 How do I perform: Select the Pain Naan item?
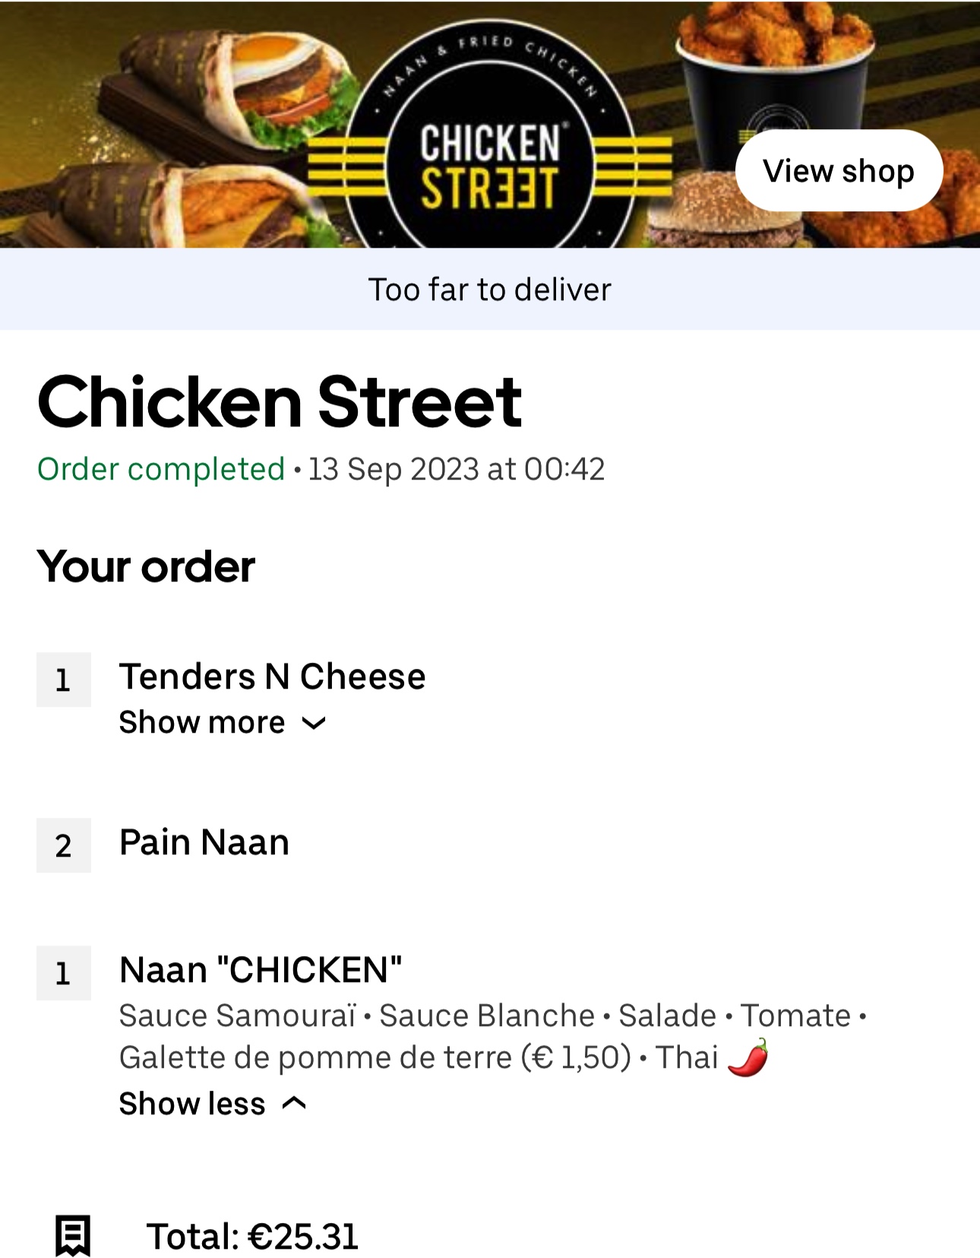(x=204, y=842)
